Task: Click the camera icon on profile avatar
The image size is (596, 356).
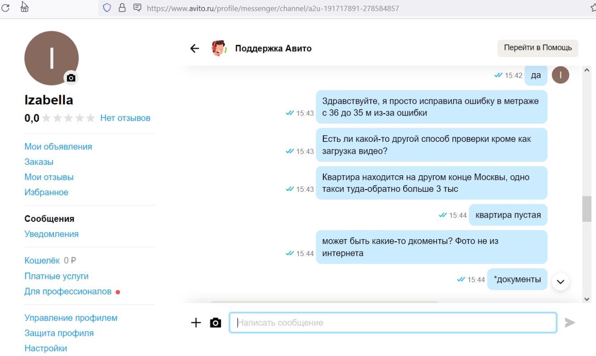Action: pos(70,78)
